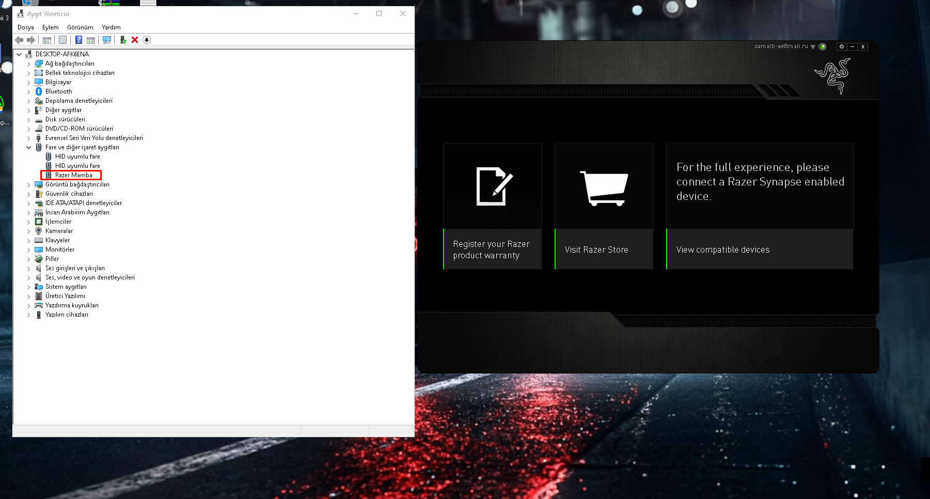Click the Güvenlik cihazları key icon

point(39,194)
